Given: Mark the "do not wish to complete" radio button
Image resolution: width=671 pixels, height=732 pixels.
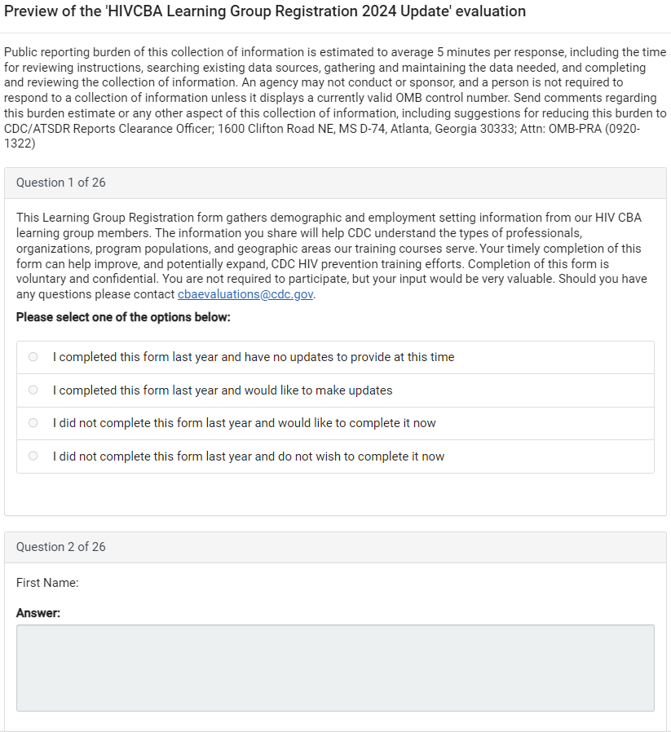Looking at the screenshot, I should pos(33,456).
